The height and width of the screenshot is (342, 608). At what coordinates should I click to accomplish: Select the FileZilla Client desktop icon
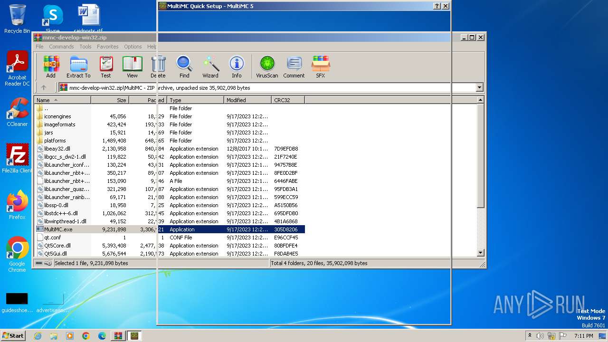[x=17, y=159]
